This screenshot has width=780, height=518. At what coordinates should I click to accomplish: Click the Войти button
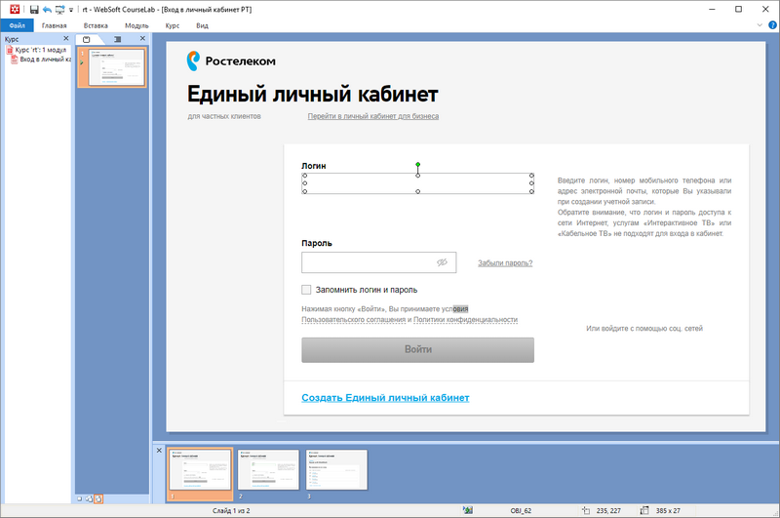coord(418,350)
